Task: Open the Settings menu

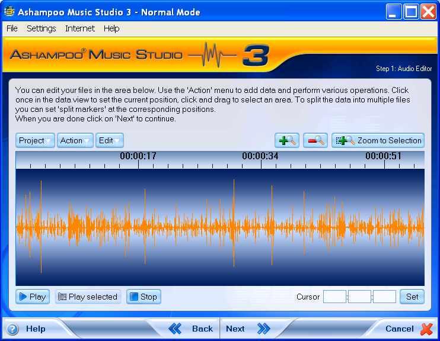Action: [x=42, y=28]
